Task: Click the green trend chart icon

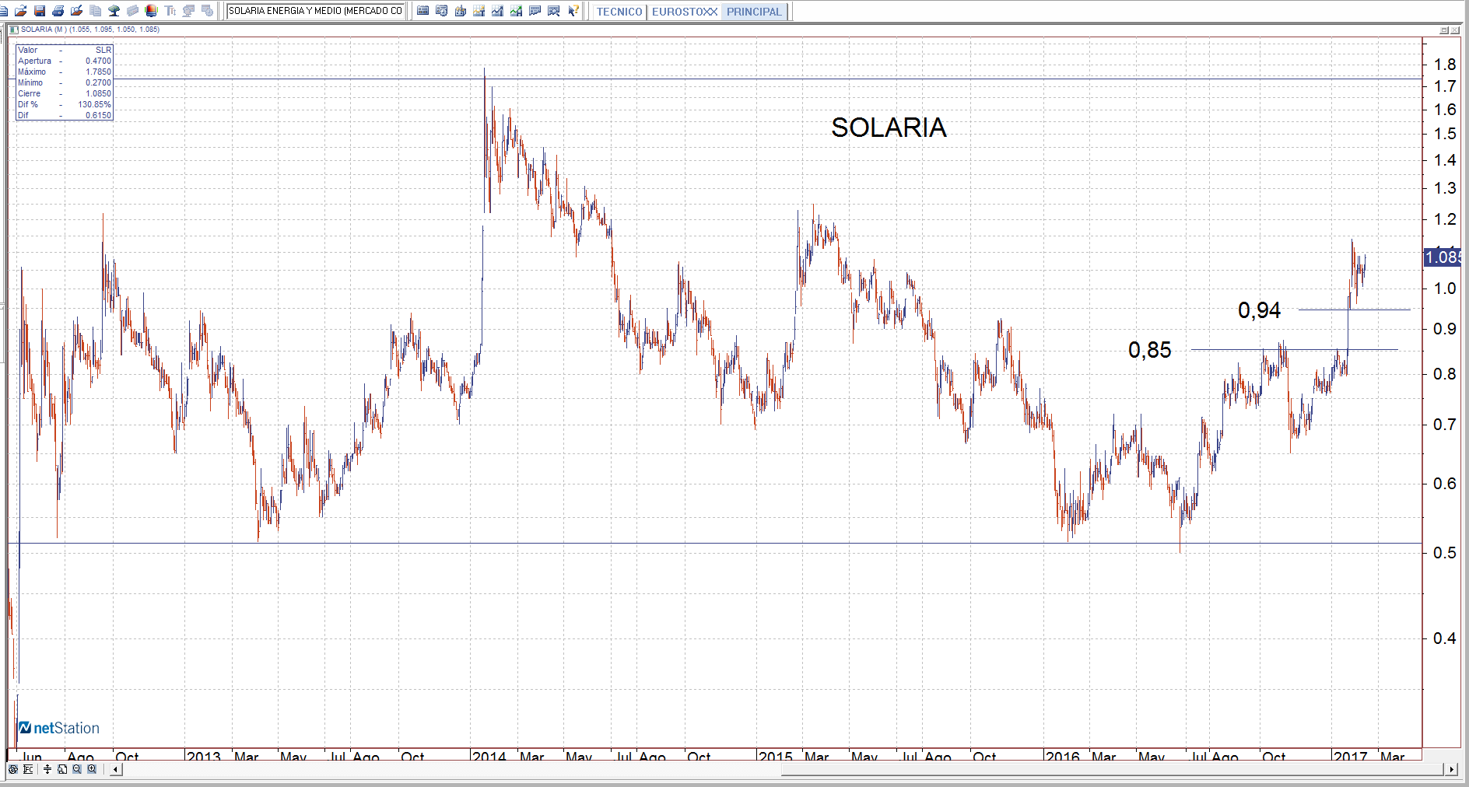Action: 517,11
